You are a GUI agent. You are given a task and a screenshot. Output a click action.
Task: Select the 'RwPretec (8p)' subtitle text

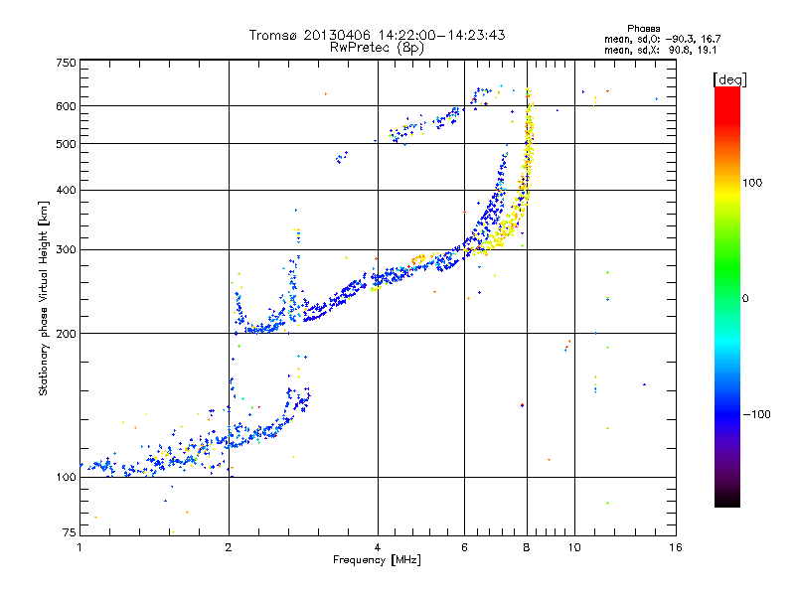point(377,48)
